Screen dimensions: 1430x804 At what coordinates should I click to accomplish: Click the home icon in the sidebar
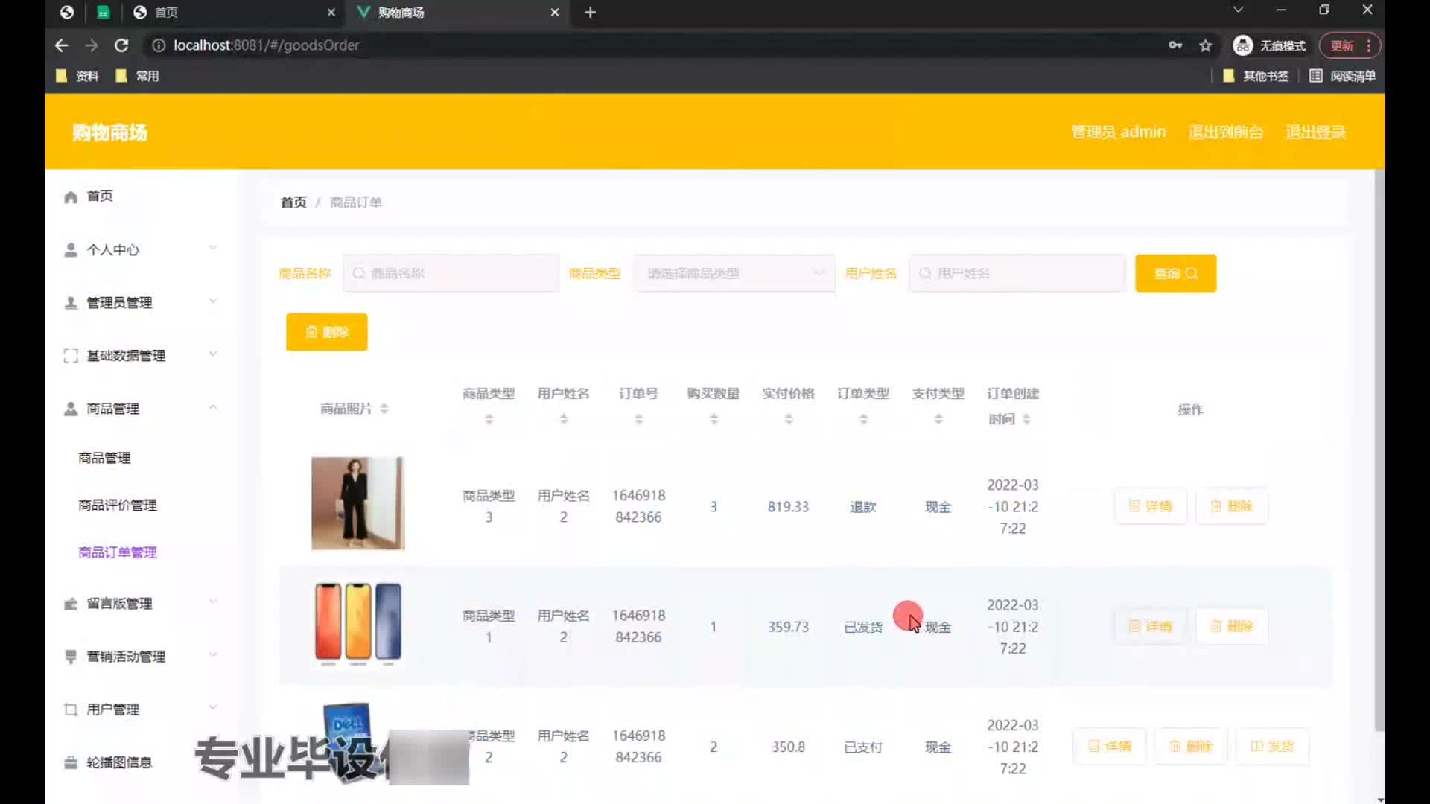pos(71,197)
